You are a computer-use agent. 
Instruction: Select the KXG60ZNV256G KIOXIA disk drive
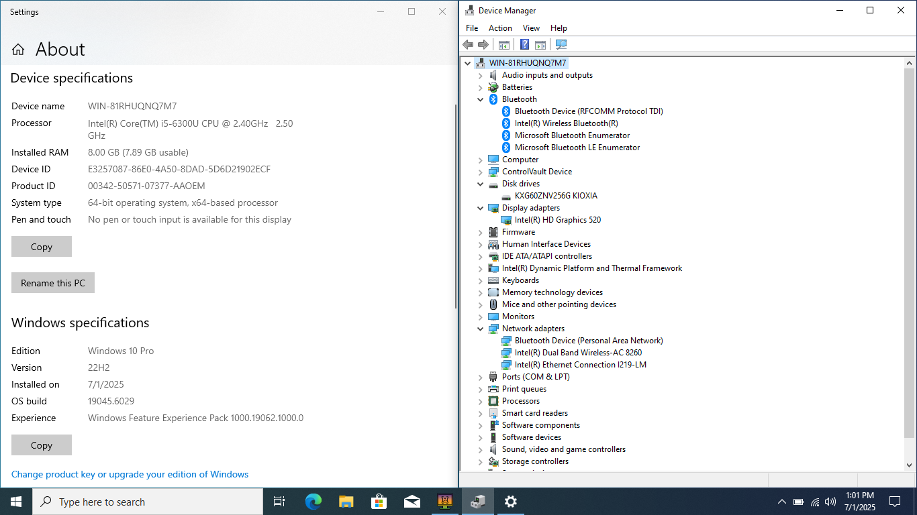pyautogui.click(x=555, y=196)
